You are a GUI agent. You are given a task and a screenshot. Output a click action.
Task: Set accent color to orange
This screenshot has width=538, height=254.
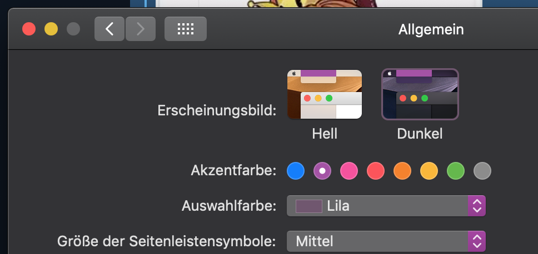402,171
